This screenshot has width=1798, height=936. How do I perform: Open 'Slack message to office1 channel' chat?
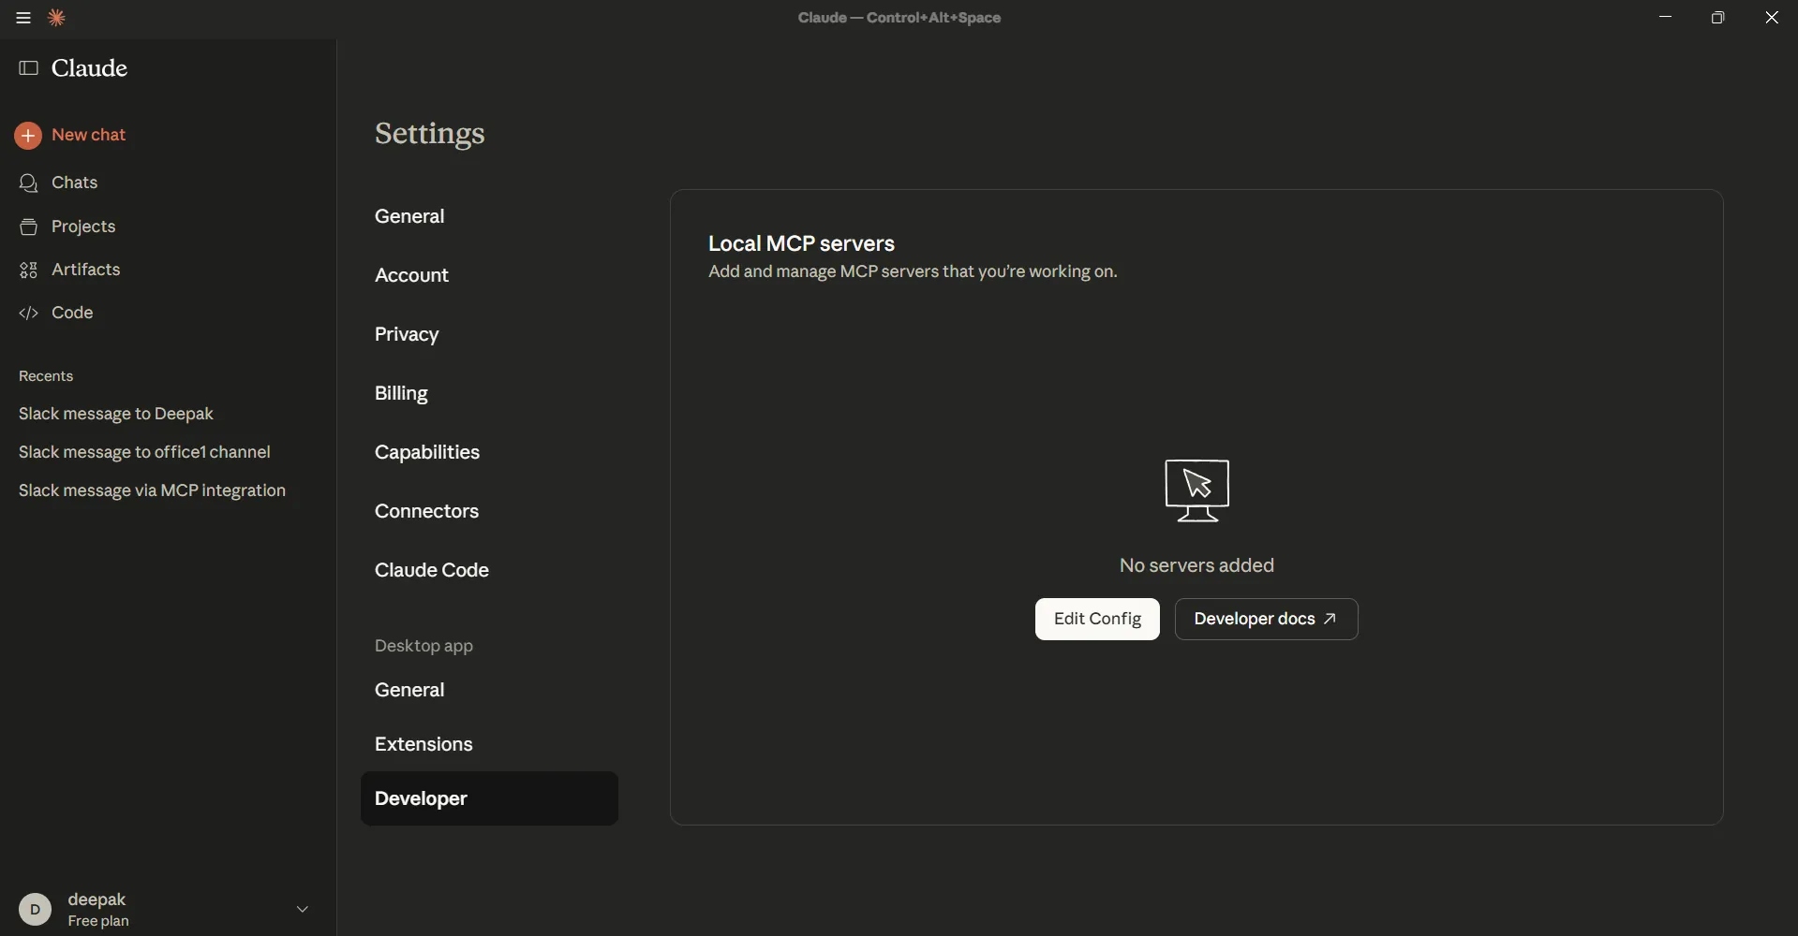pos(144,452)
